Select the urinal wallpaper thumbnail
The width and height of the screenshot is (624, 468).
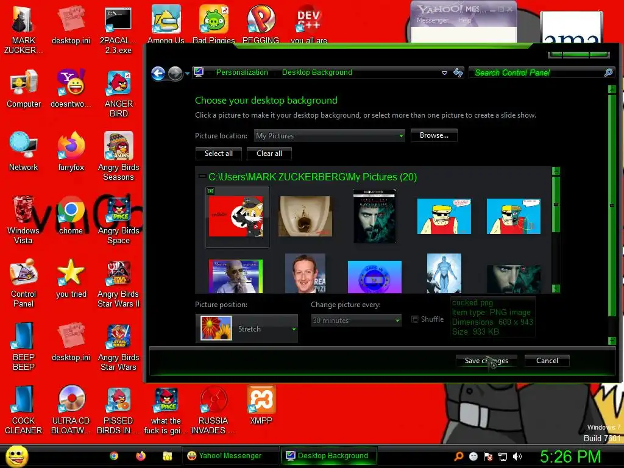pyautogui.click(x=305, y=216)
